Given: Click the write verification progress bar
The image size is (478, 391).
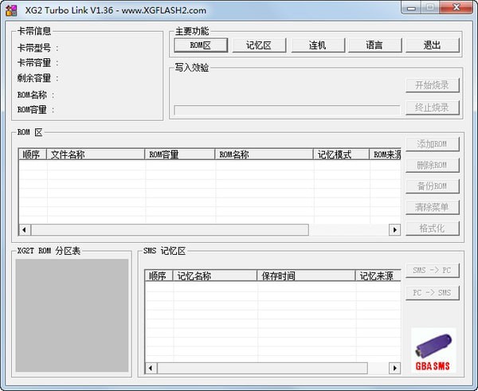Looking at the screenshot, I should 284,109.
